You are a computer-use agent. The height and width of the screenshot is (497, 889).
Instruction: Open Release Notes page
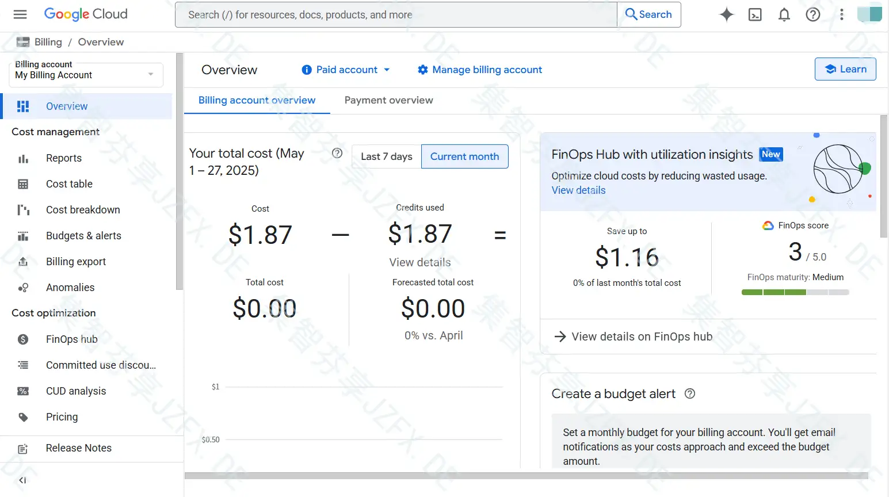click(x=79, y=448)
